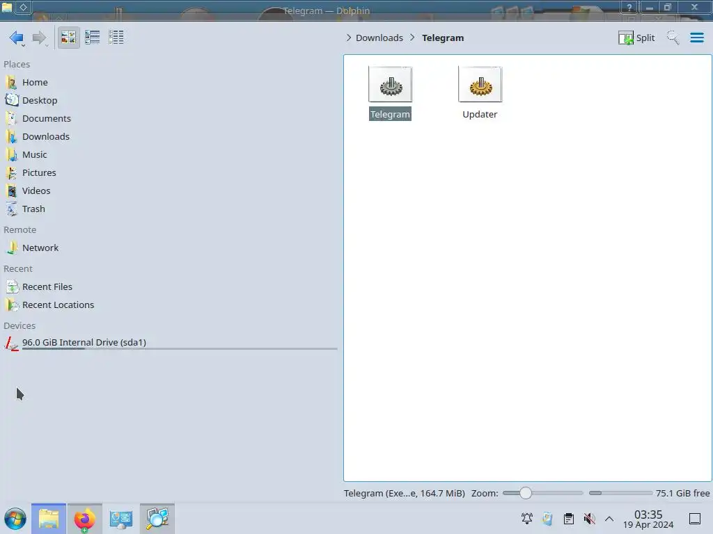Click the notifications bell tray icon

[527, 519]
